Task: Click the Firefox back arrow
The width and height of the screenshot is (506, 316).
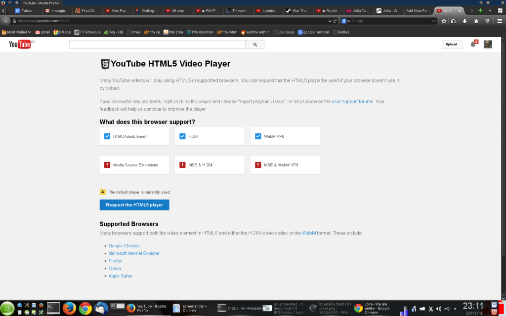Action: [6, 21]
